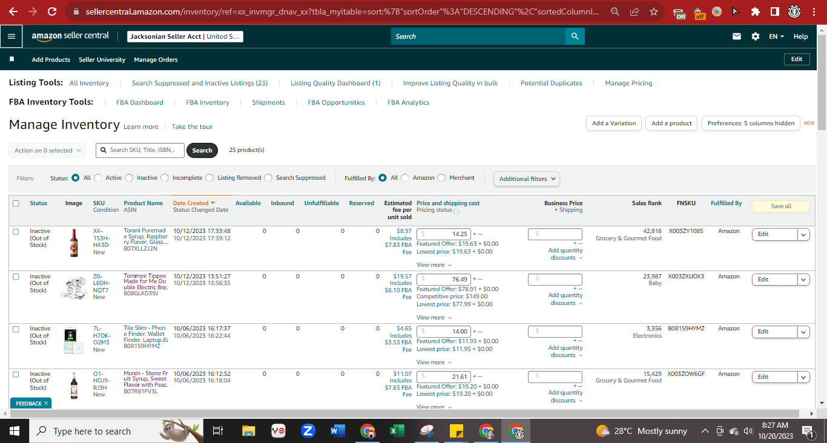Open the mail messages icon
The width and height of the screenshot is (827, 443).
[737, 36]
